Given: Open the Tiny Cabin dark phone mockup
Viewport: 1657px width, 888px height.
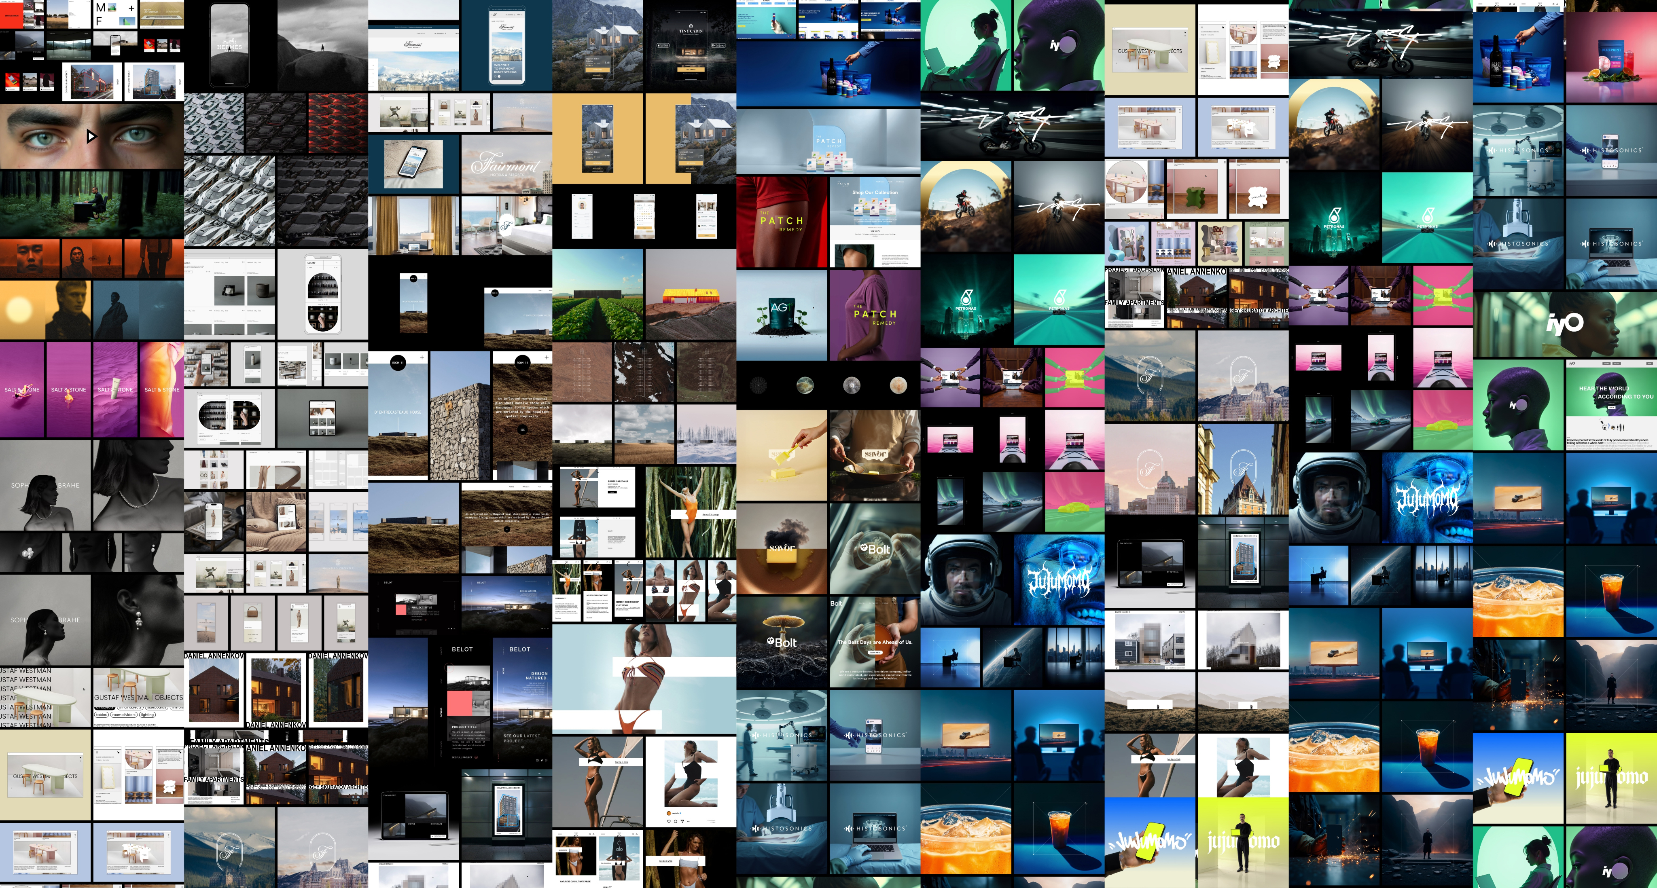Looking at the screenshot, I should pyautogui.click(x=691, y=45).
